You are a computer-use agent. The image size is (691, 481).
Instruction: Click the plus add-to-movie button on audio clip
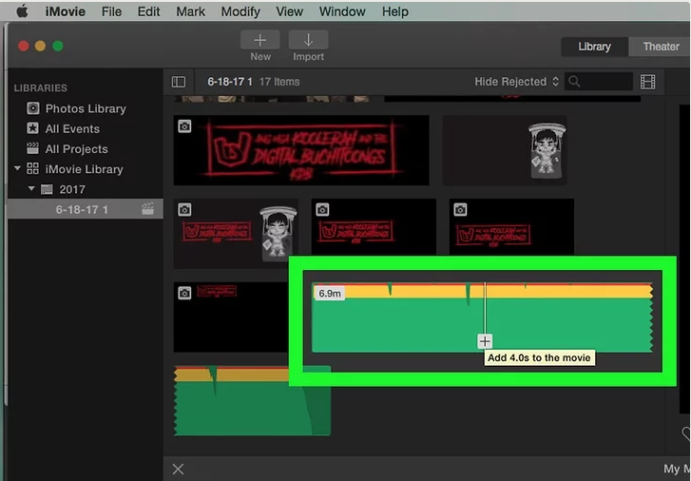pyautogui.click(x=485, y=341)
